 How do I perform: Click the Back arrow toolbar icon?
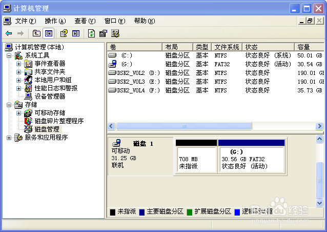click(x=9, y=33)
